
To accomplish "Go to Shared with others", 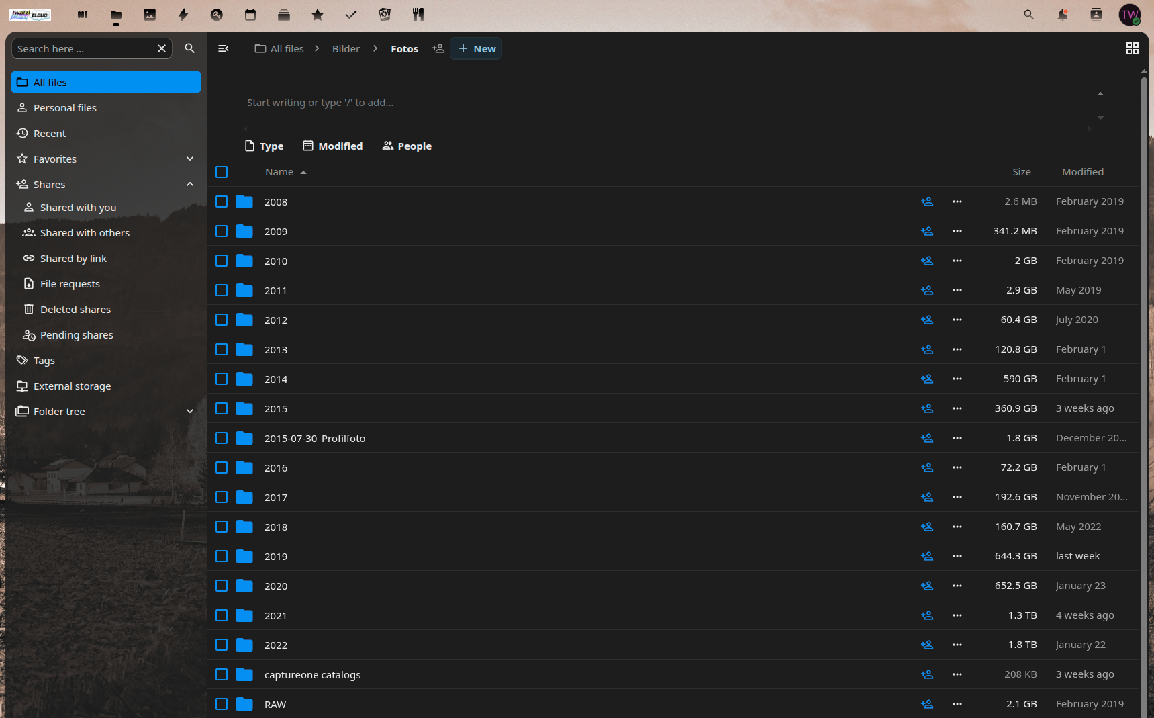I will pos(85,233).
